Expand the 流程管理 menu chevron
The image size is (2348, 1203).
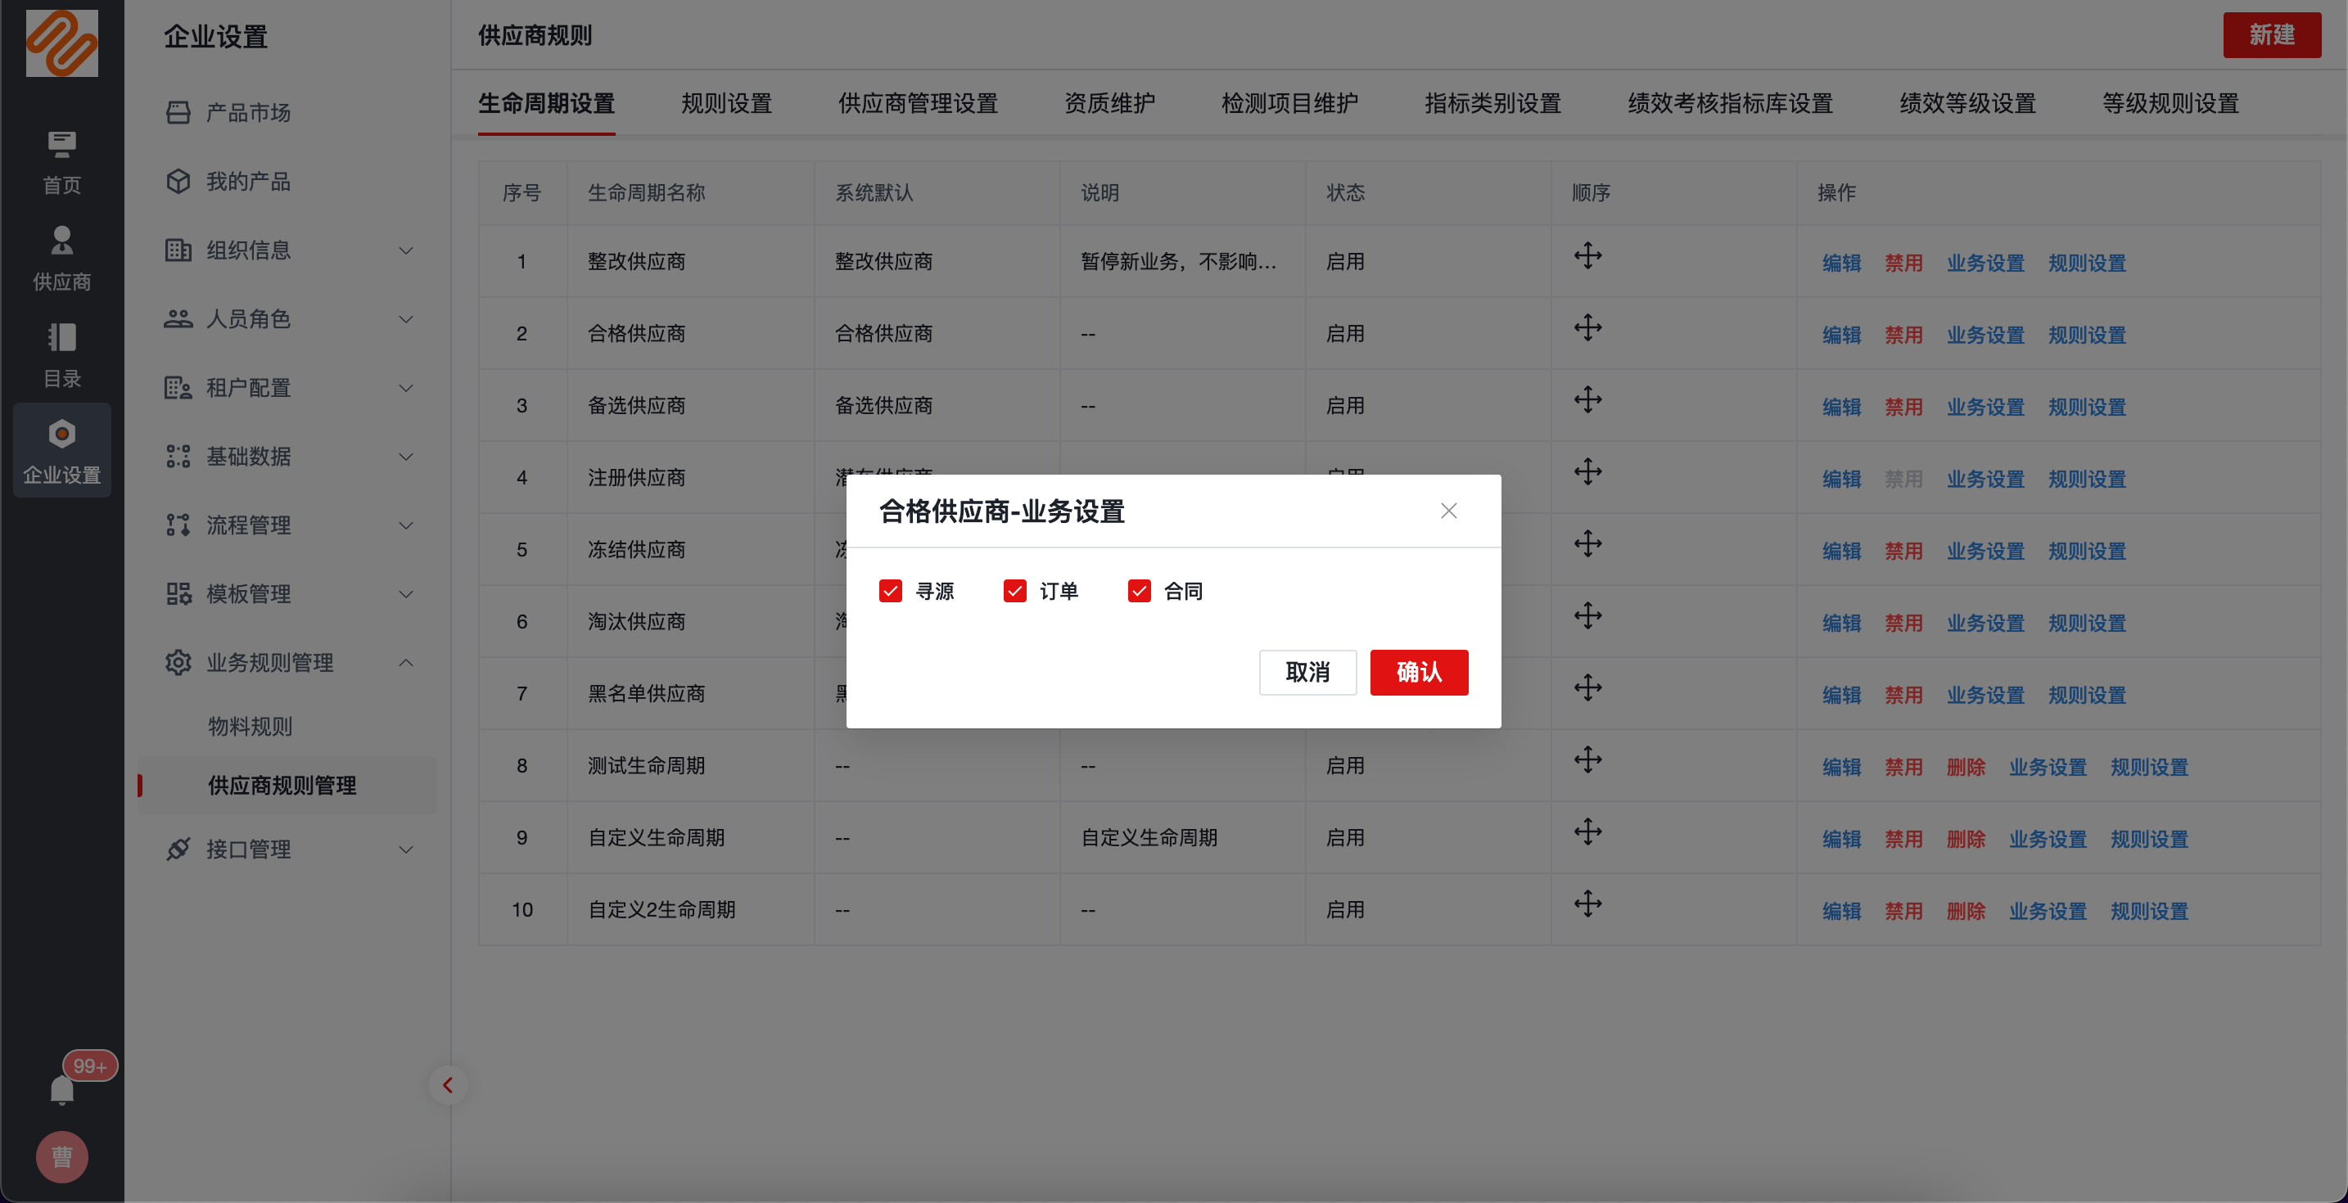pyautogui.click(x=407, y=525)
